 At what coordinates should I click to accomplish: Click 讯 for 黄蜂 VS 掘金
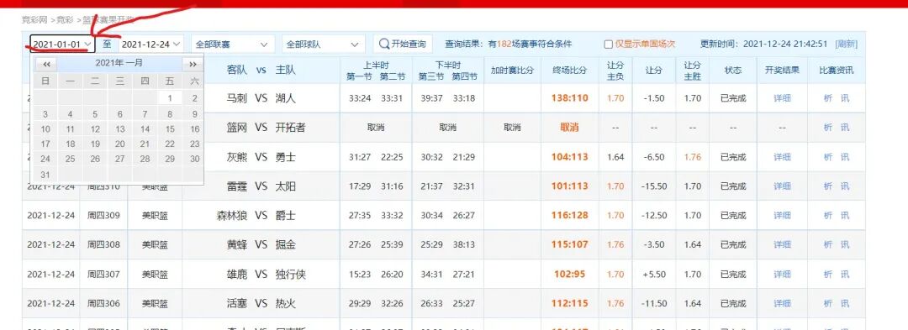pos(845,244)
